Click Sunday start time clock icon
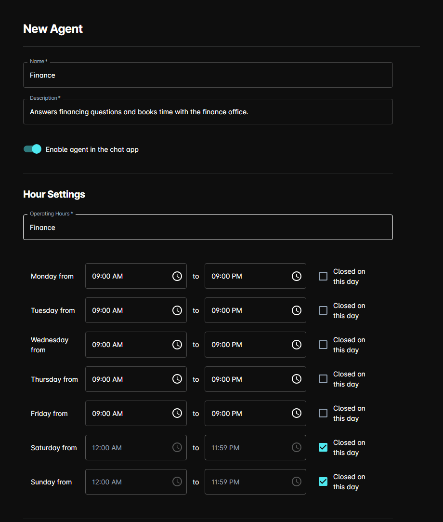This screenshot has height=522, width=443. point(177,482)
